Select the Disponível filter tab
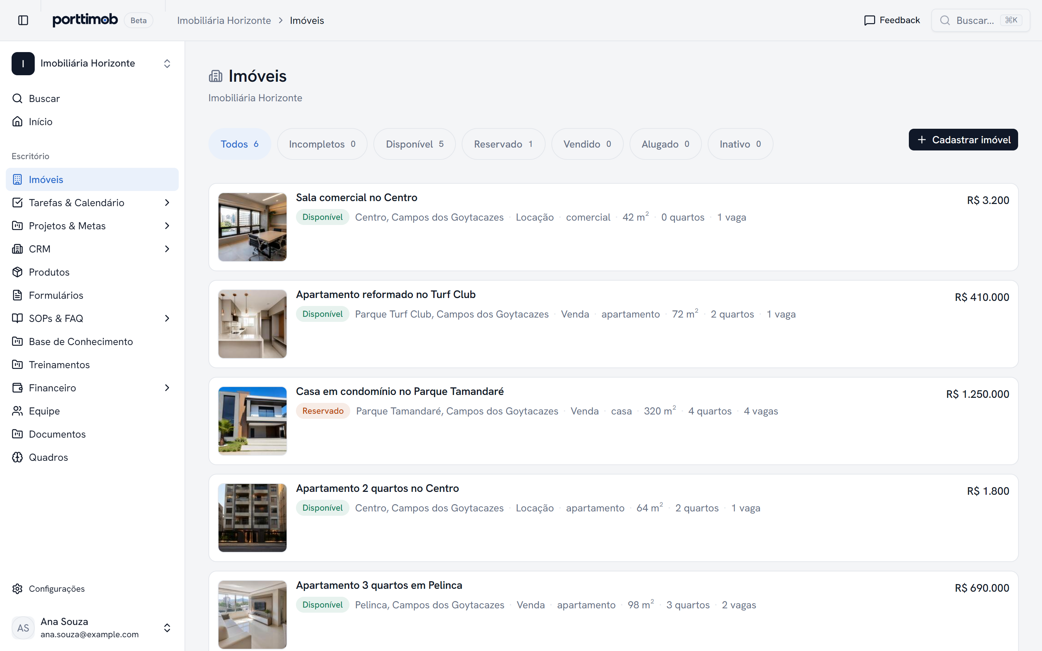 pyautogui.click(x=415, y=144)
